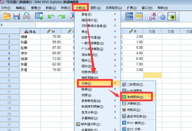Viewport: 192px width, 131px height.
Task: Expand the 回归(R) submenu
Action: click(98, 66)
